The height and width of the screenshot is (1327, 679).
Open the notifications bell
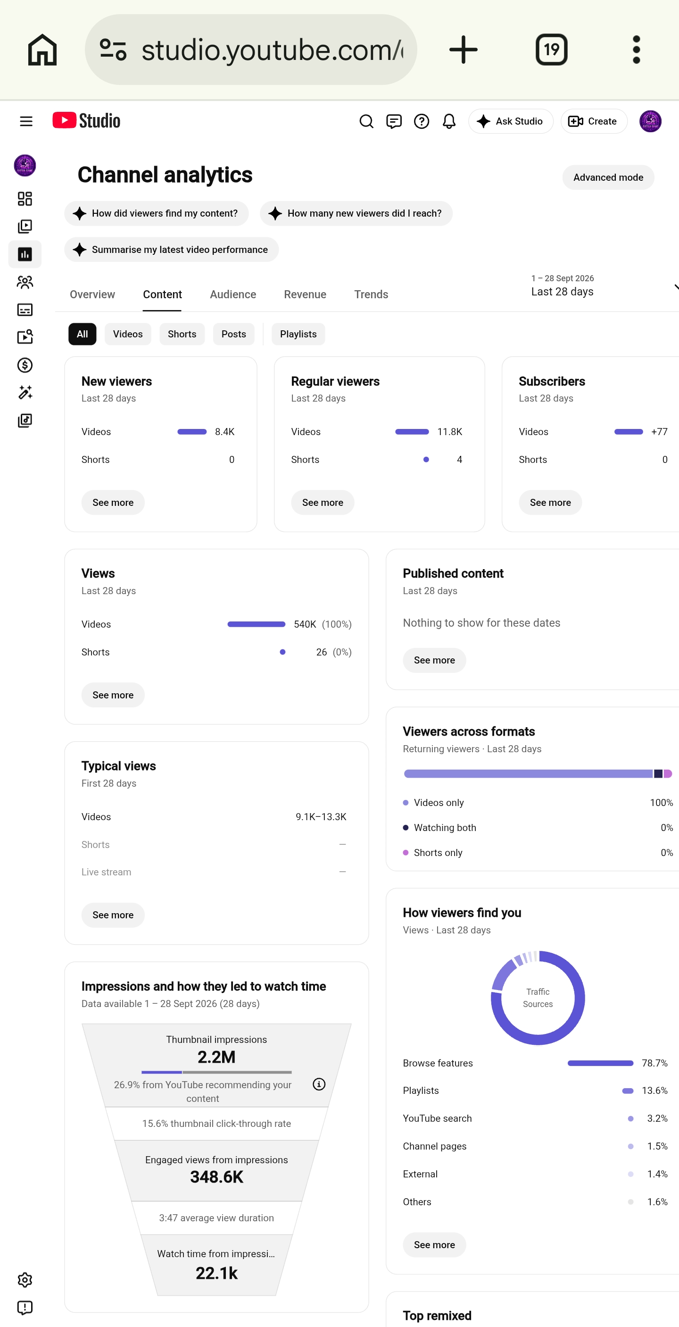(x=449, y=121)
